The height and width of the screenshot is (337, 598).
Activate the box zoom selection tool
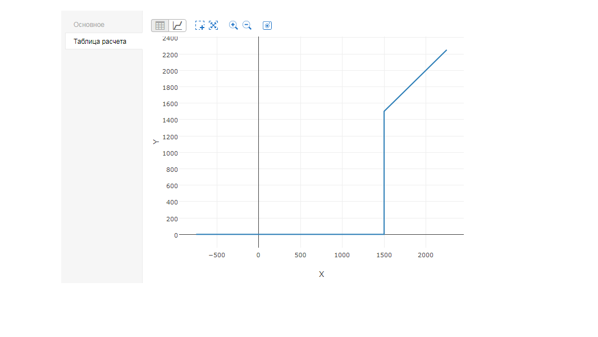[x=200, y=25]
